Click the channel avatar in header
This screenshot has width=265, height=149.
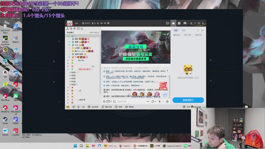tap(70, 23)
